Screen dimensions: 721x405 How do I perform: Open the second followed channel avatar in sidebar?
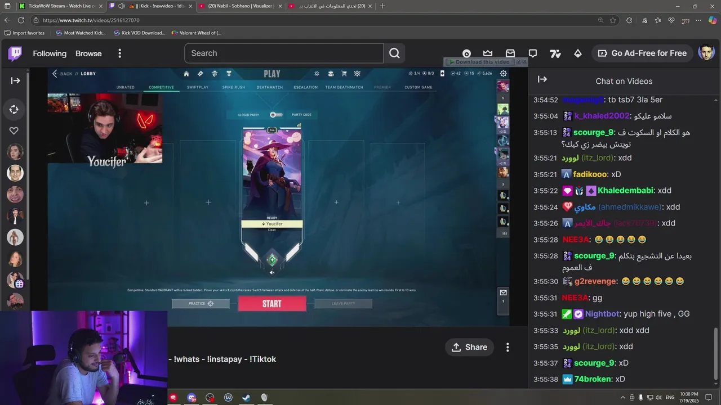pos(15,173)
